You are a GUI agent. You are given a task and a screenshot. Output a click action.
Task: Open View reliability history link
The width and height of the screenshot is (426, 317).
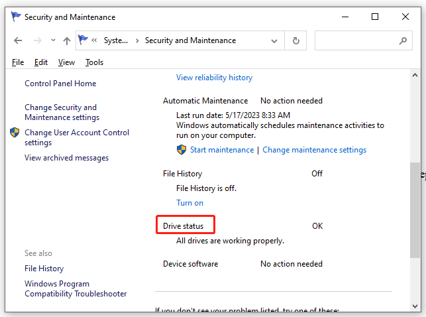pos(215,78)
